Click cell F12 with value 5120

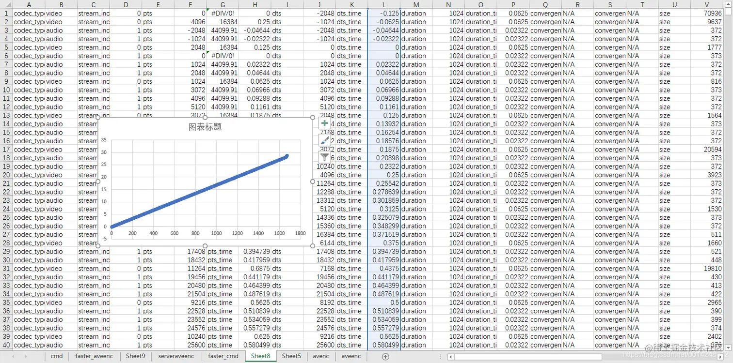coord(190,106)
